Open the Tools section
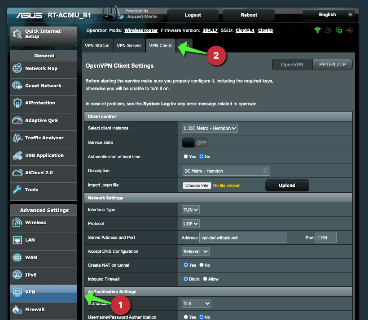The height and width of the screenshot is (320, 368). click(43, 190)
